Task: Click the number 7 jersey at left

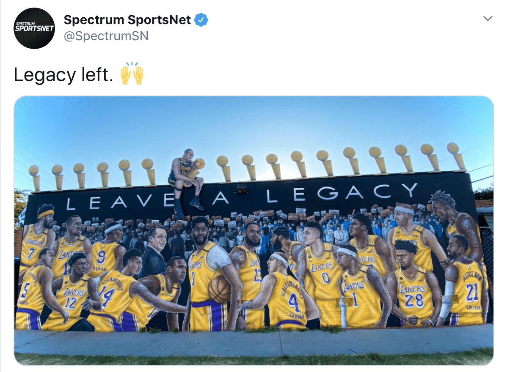Action: point(33,249)
